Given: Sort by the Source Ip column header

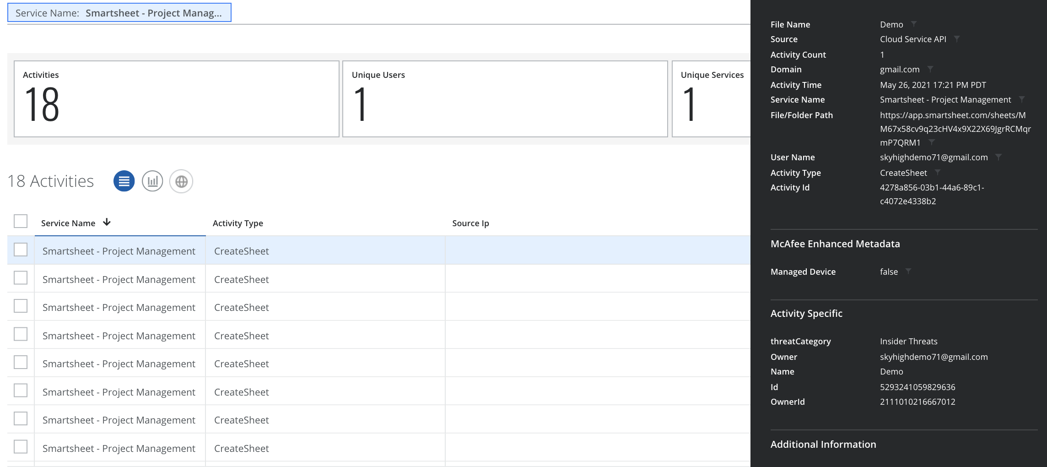Looking at the screenshot, I should tap(470, 223).
